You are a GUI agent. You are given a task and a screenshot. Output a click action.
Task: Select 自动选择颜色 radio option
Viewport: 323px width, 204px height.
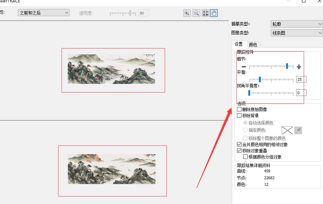click(x=245, y=122)
